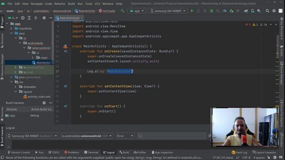Click the Make Project hammer icon
The height and width of the screenshot is (160, 285).
[x=122, y=11]
